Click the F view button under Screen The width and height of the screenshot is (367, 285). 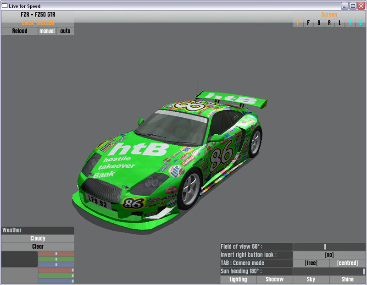(x=308, y=23)
